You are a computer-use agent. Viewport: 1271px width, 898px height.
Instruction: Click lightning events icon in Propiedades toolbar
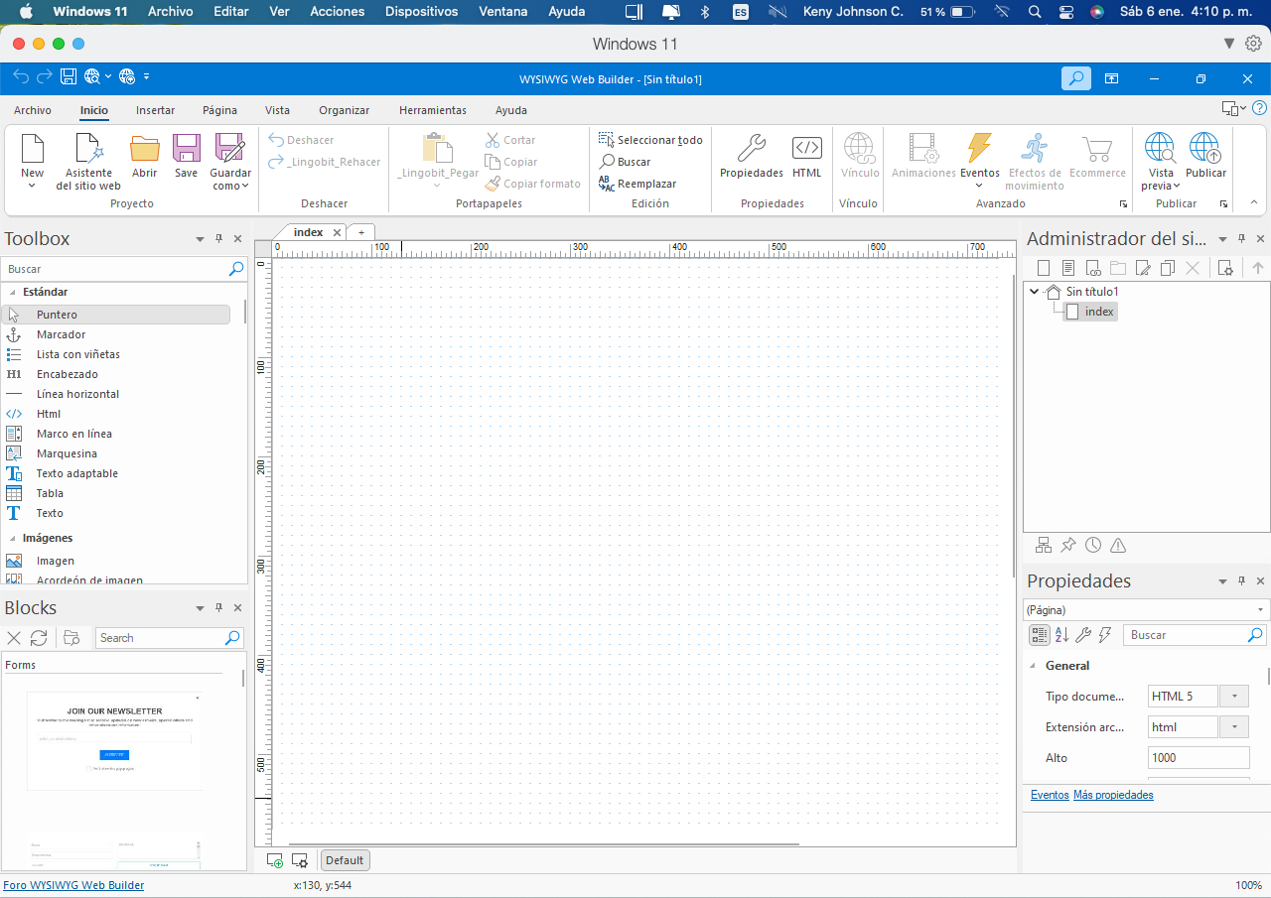point(1105,635)
